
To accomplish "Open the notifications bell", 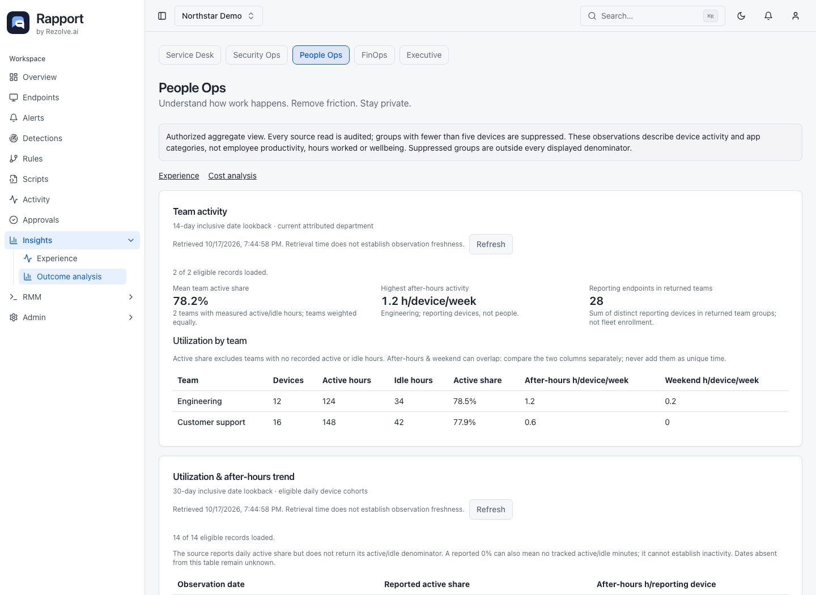I will click(x=768, y=16).
